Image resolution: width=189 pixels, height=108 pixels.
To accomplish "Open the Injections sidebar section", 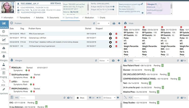I will point(4,91).
